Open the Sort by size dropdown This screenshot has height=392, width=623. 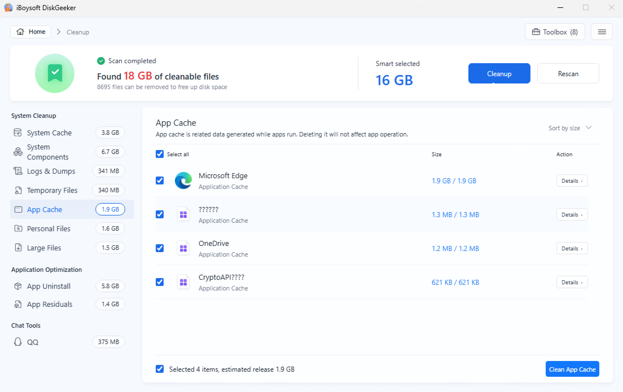coord(570,128)
